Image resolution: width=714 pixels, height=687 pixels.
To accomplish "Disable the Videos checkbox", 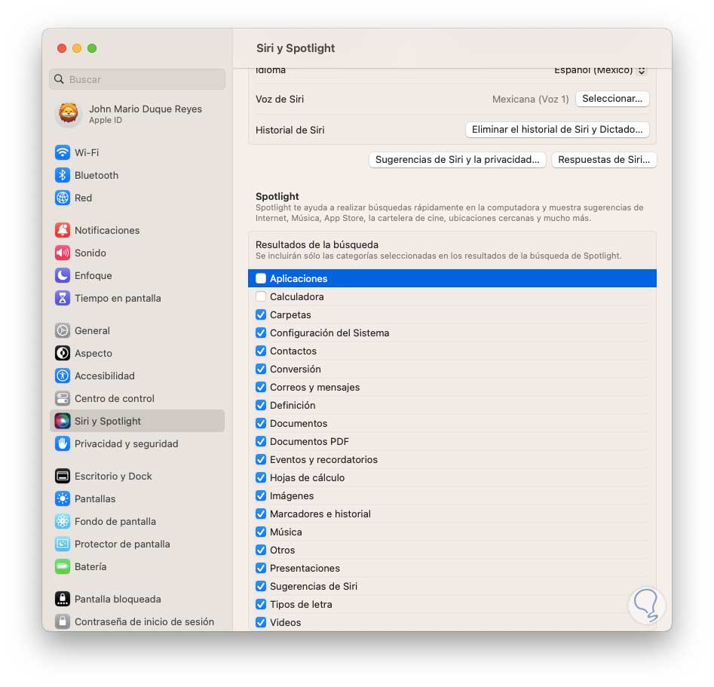I will click(x=261, y=622).
